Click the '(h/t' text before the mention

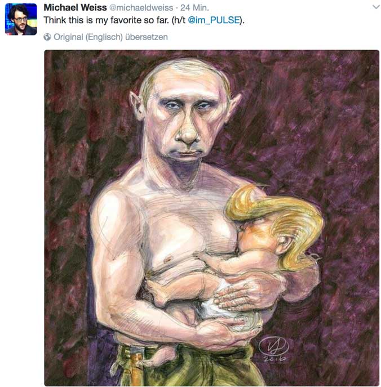pyautogui.click(x=178, y=20)
